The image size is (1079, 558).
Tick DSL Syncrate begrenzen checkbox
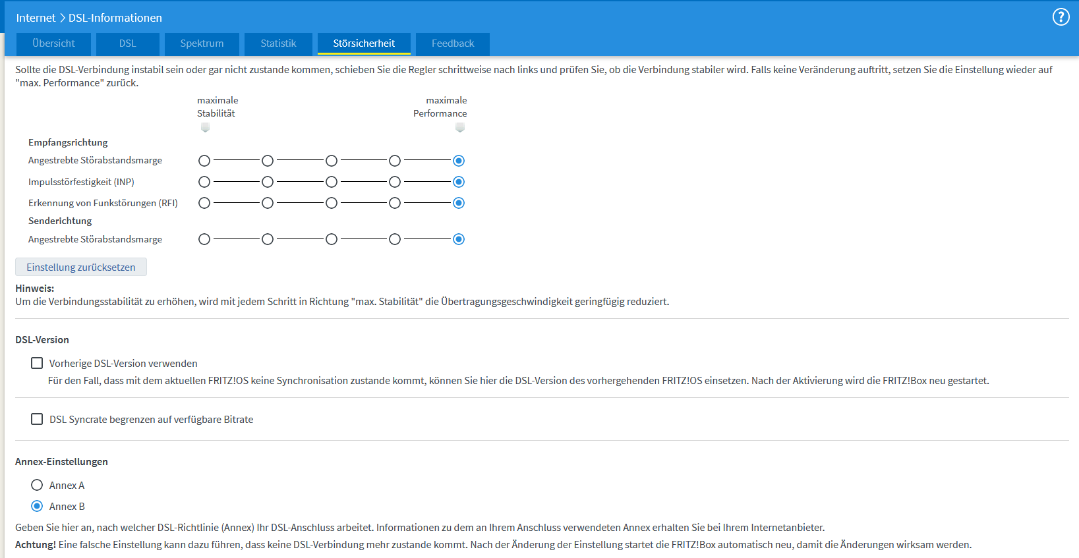[37, 419]
